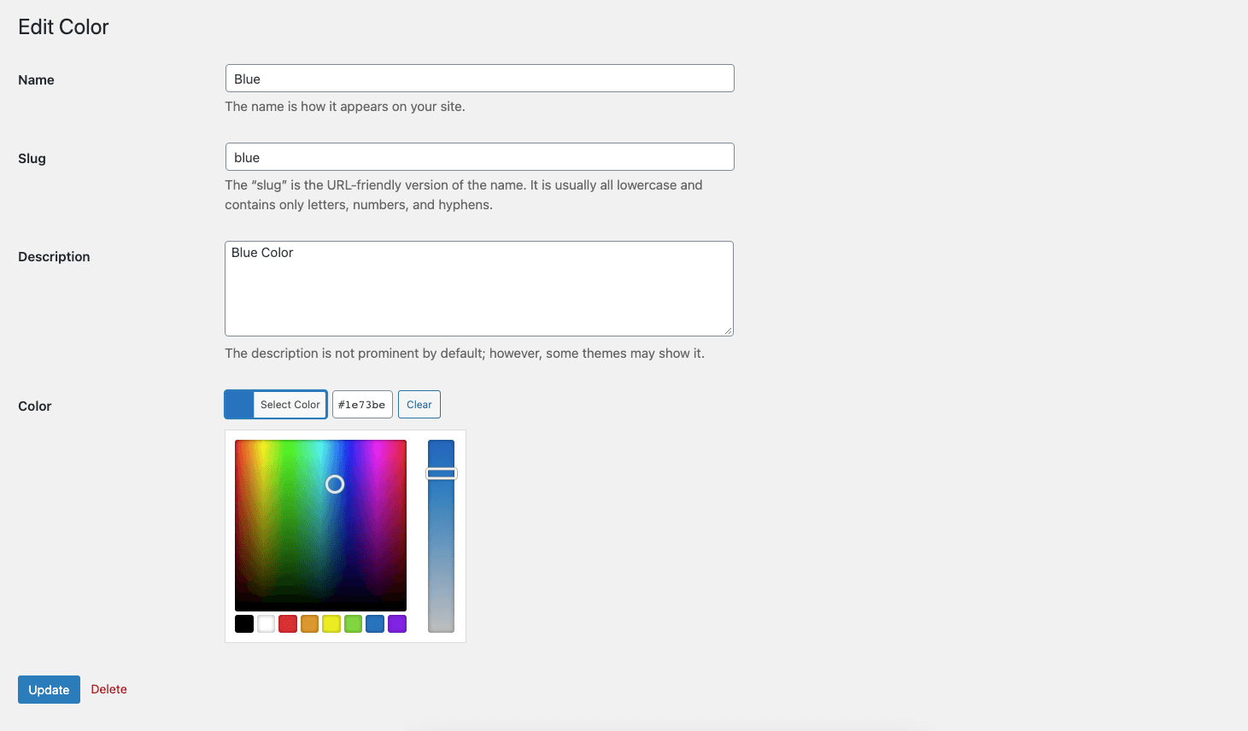The image size is (1248, 731).
Task: Click the Slug input field
Action: click(x=479, y=157)
